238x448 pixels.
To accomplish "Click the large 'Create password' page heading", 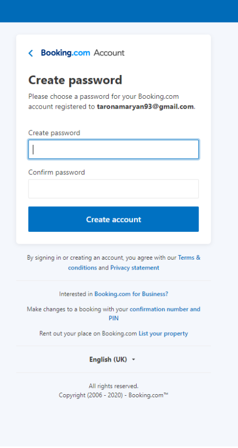I will click(75, 80).
